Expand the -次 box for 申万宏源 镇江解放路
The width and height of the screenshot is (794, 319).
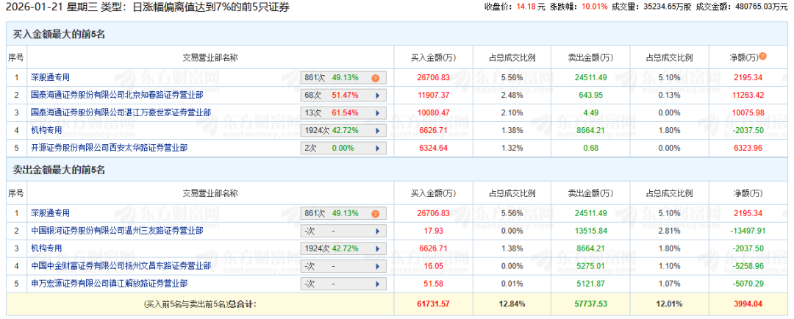point(344,284)
